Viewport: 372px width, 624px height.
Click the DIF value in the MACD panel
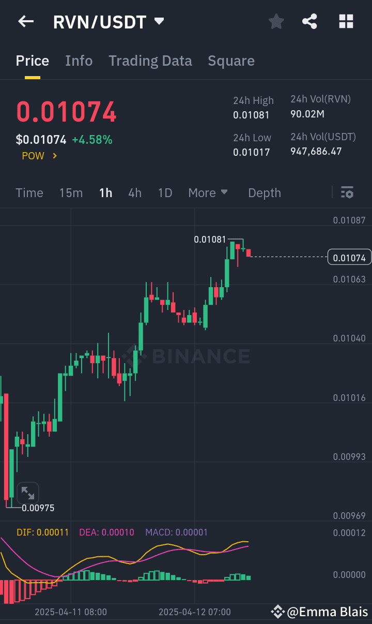pos(43,532)
